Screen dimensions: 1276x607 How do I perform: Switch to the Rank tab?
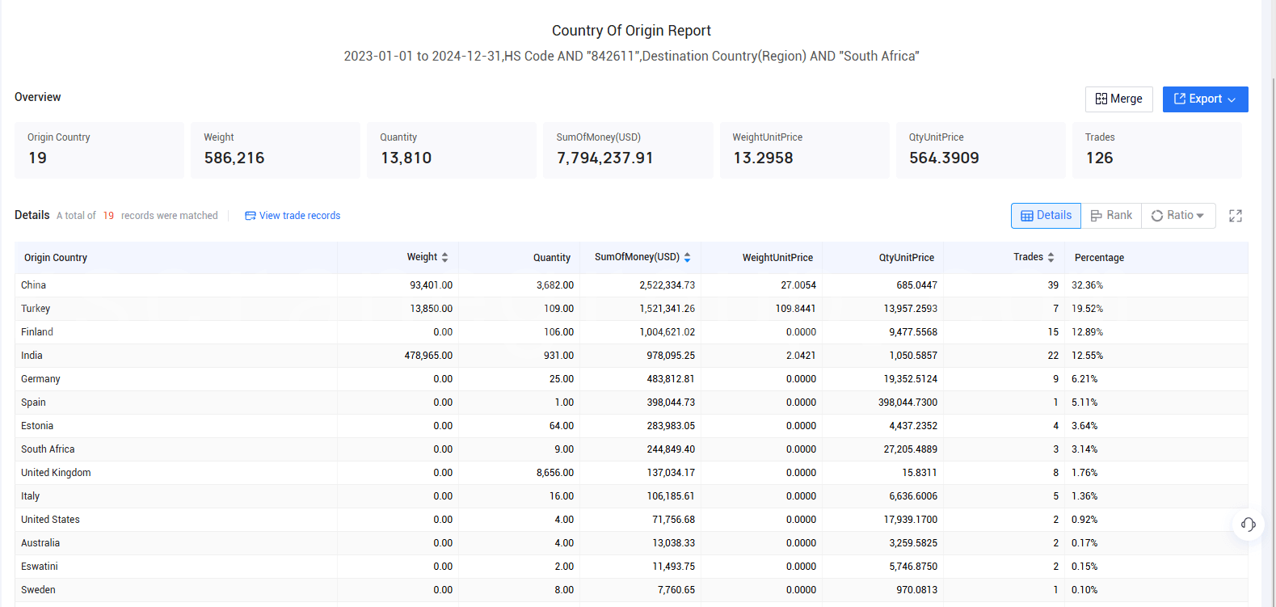pos(1111,215)
